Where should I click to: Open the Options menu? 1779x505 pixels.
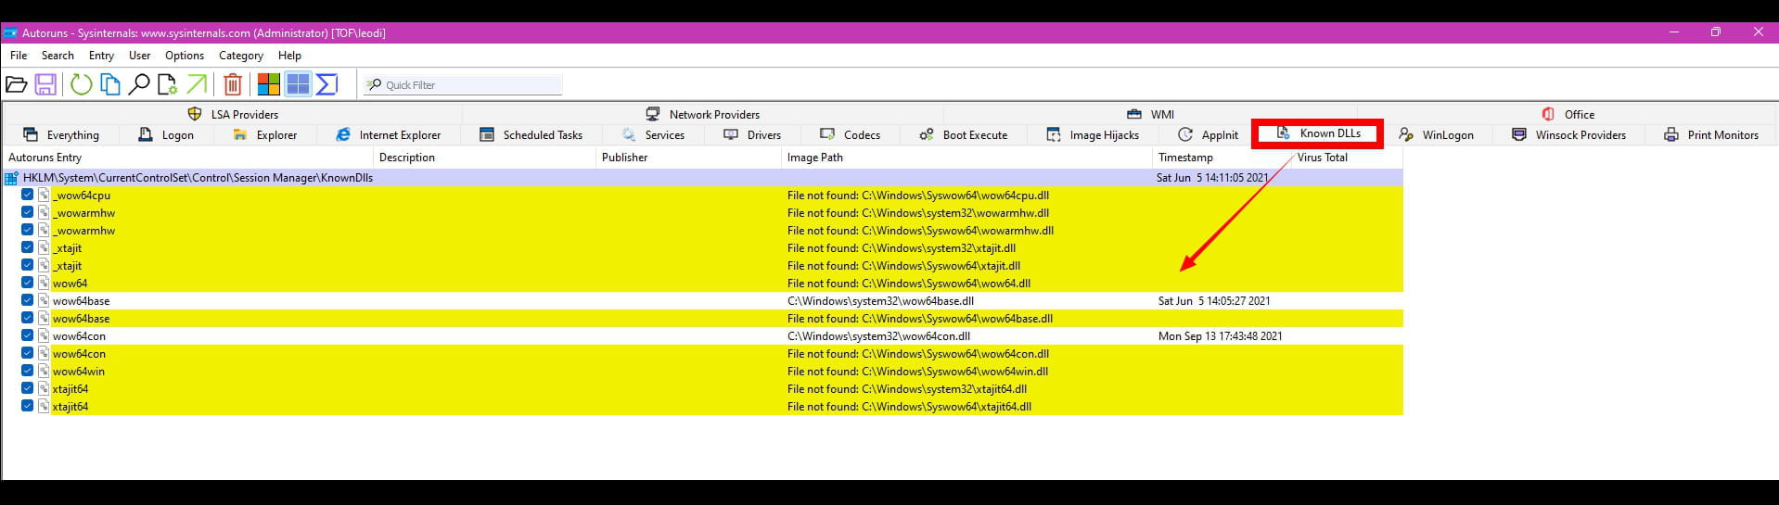pos(185,56)
